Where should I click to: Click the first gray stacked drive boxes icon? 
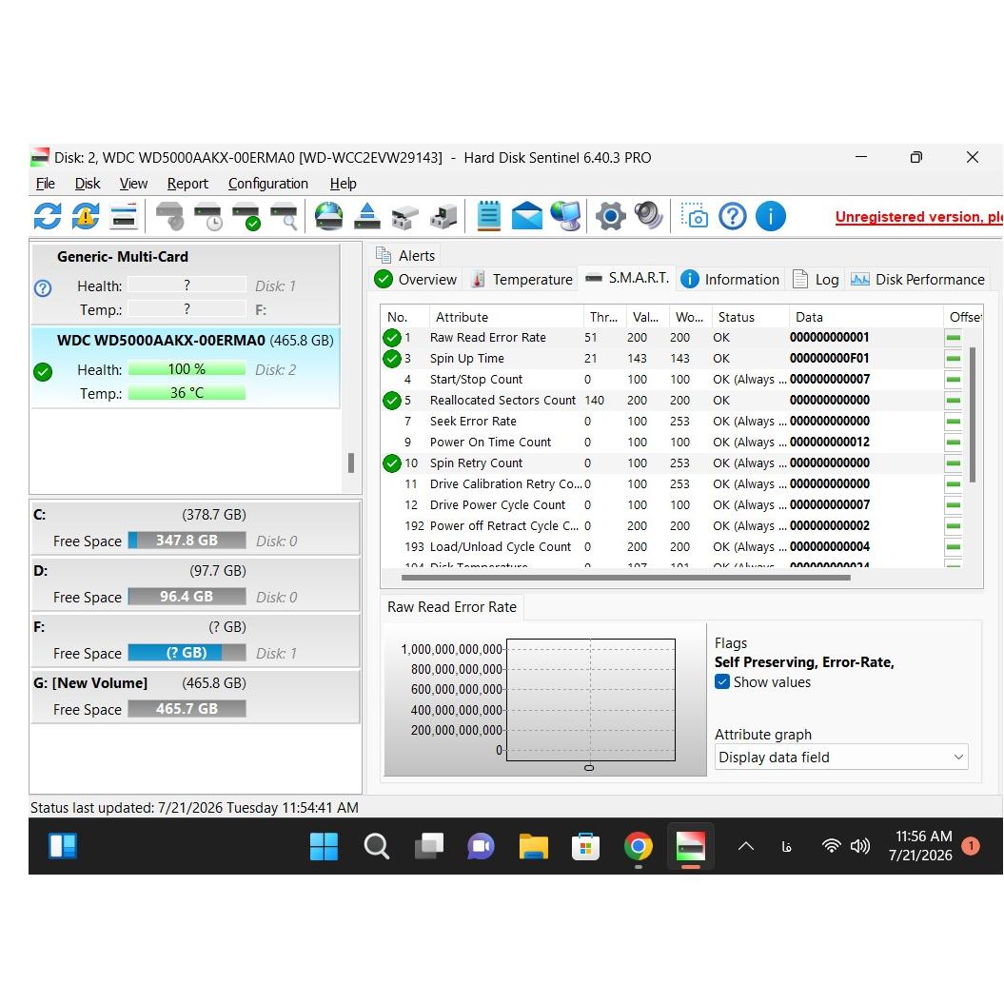[x=404, y=217]
